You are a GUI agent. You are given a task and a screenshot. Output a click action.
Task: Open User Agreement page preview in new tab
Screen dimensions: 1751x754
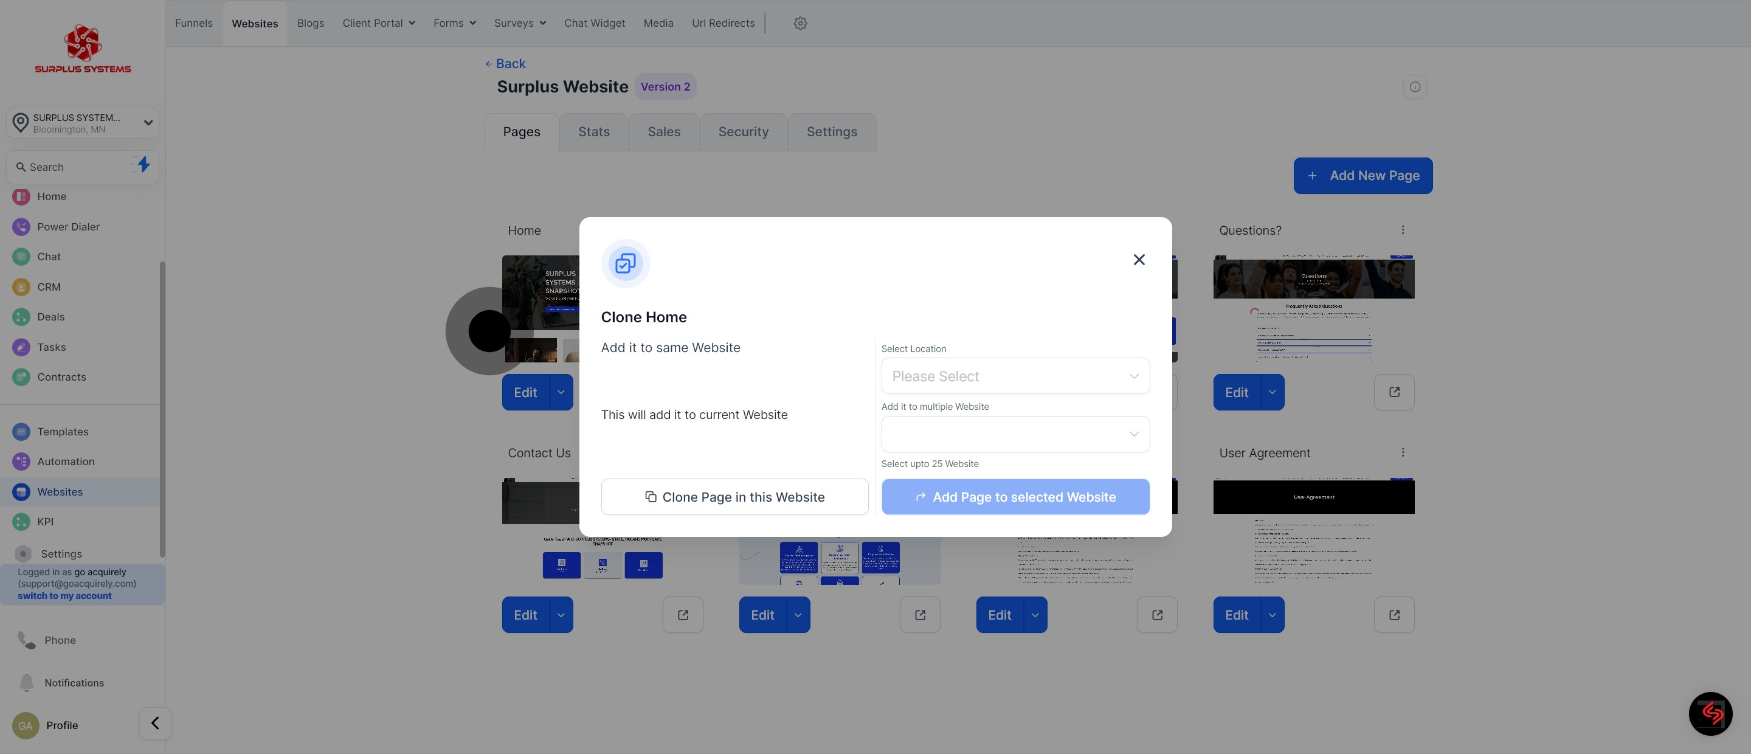(x=1394, y=615)
